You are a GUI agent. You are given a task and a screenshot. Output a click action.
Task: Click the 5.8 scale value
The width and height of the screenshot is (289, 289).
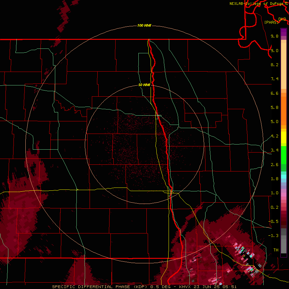click(275, 108)
